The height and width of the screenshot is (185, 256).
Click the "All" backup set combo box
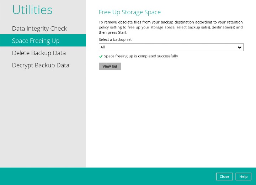pyautogui.click(x=167, y=47)
